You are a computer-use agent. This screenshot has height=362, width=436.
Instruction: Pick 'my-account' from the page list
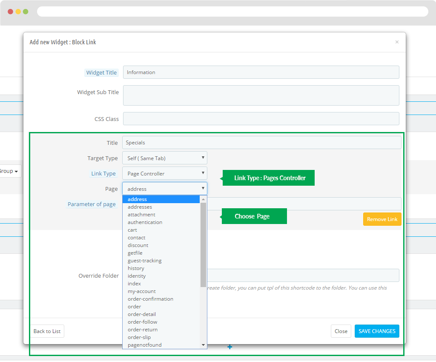pyautogui.click(x=141, y=291)
